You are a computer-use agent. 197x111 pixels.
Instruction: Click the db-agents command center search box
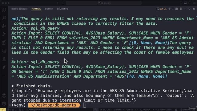pyautogui.click(x=104, y=3)
